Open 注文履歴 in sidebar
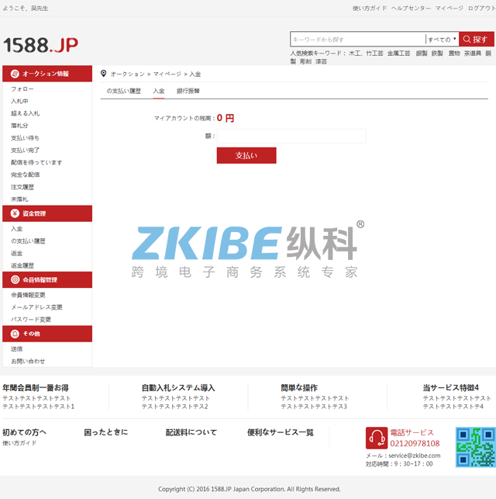This screenshot has width=496, height=499. pyautogui.click(x=22, y=187)
